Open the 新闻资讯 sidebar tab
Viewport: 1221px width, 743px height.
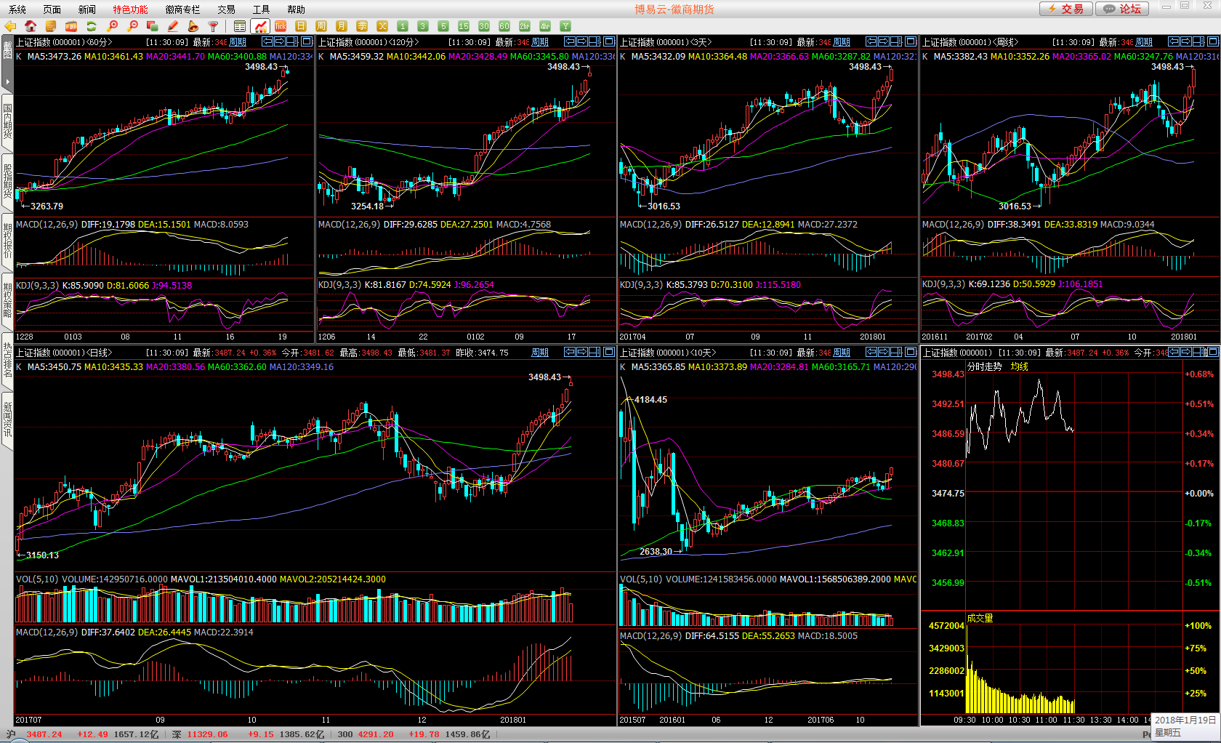pyautogui.click(x=7, y=419)
